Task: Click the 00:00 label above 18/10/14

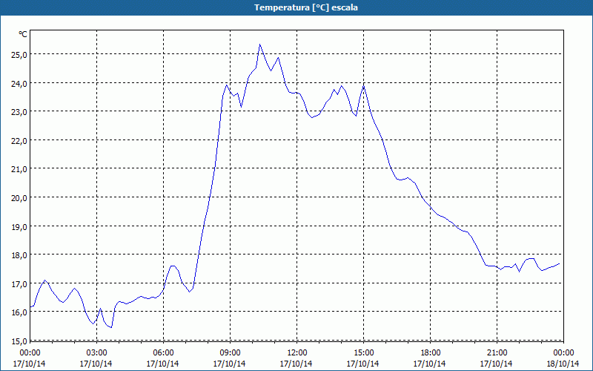Action: 563,353
